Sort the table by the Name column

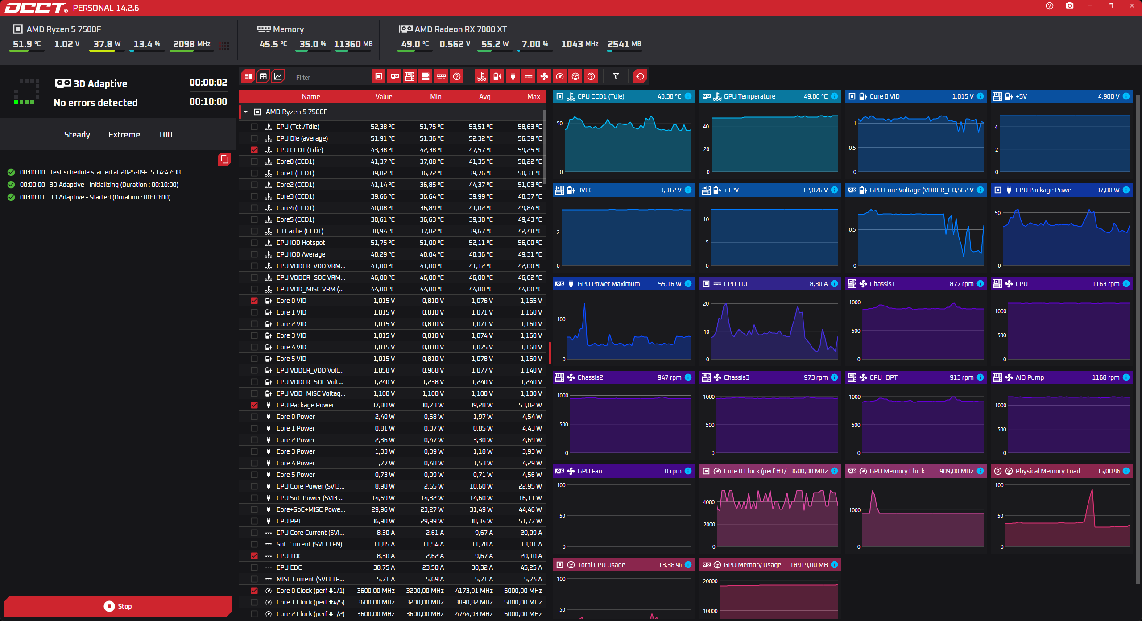click(310, 97)
